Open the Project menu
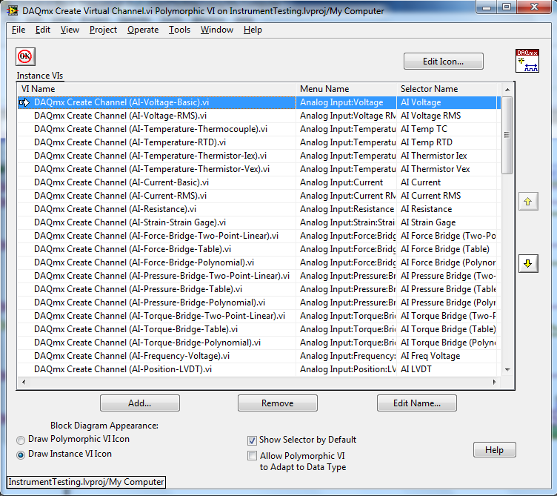Viewport: 557px width, 496px height. [103, 30]
